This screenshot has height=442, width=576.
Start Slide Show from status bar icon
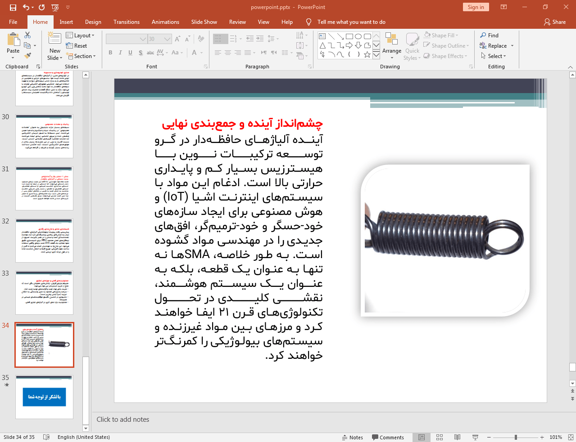coord(475,437)
